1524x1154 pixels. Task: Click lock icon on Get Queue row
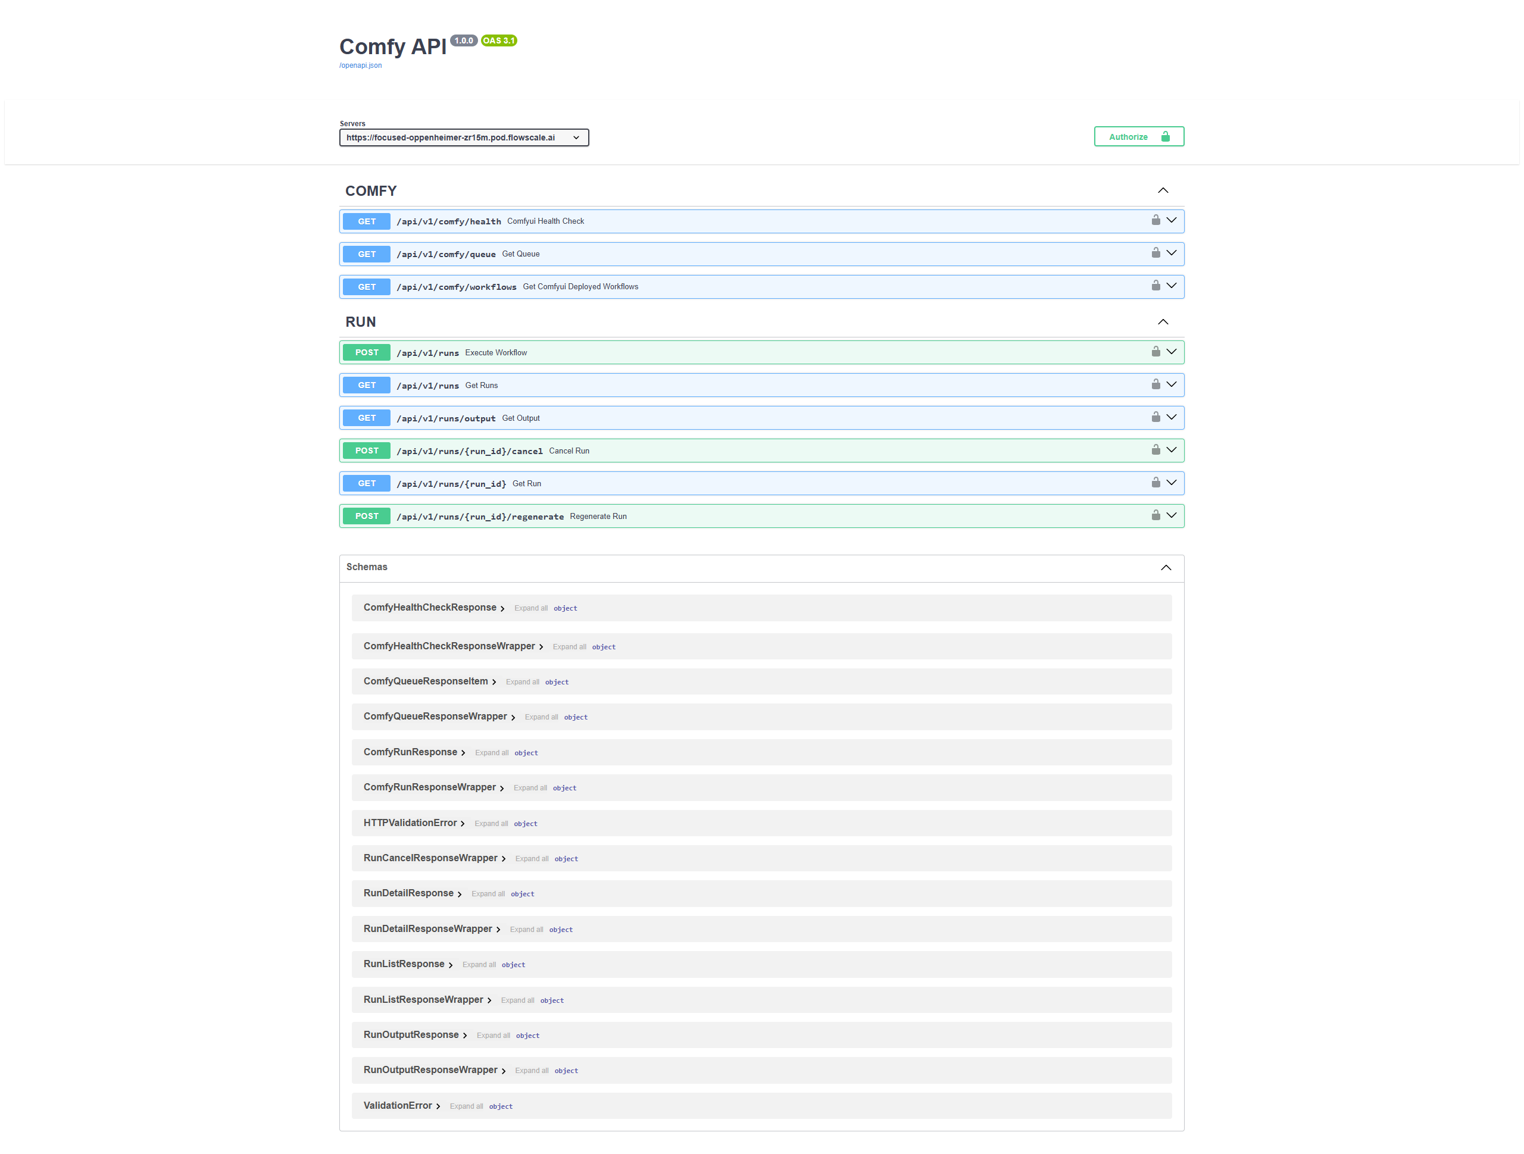coord(1156,253)
